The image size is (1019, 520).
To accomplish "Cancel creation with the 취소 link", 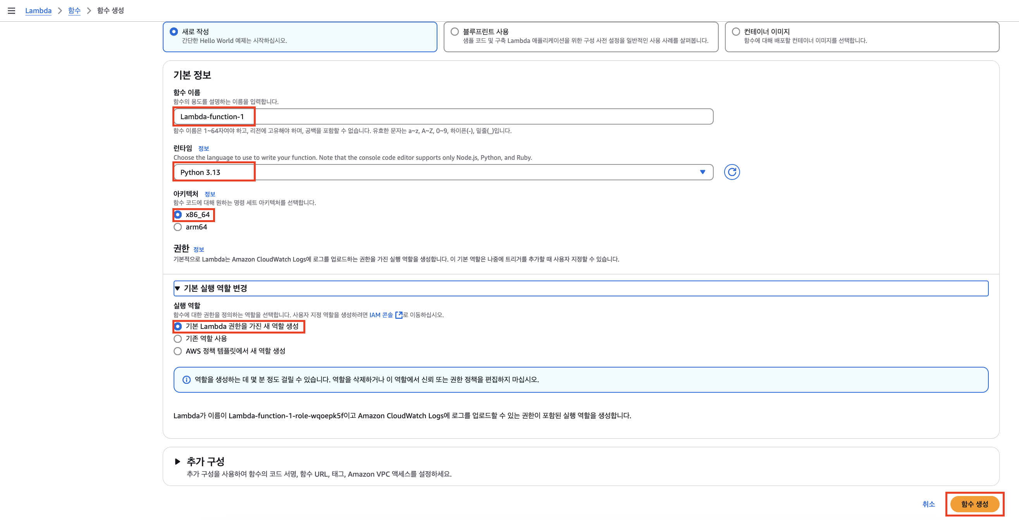I will click(928, 504).
